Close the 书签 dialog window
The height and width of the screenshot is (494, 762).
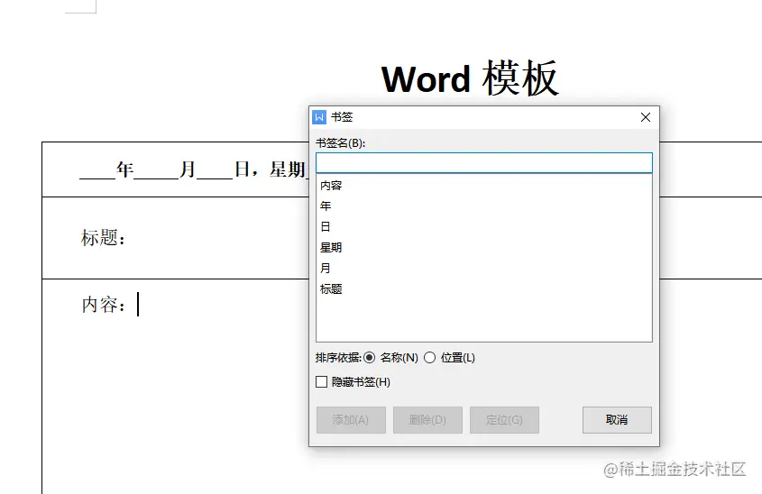click(x=646, y=117)
